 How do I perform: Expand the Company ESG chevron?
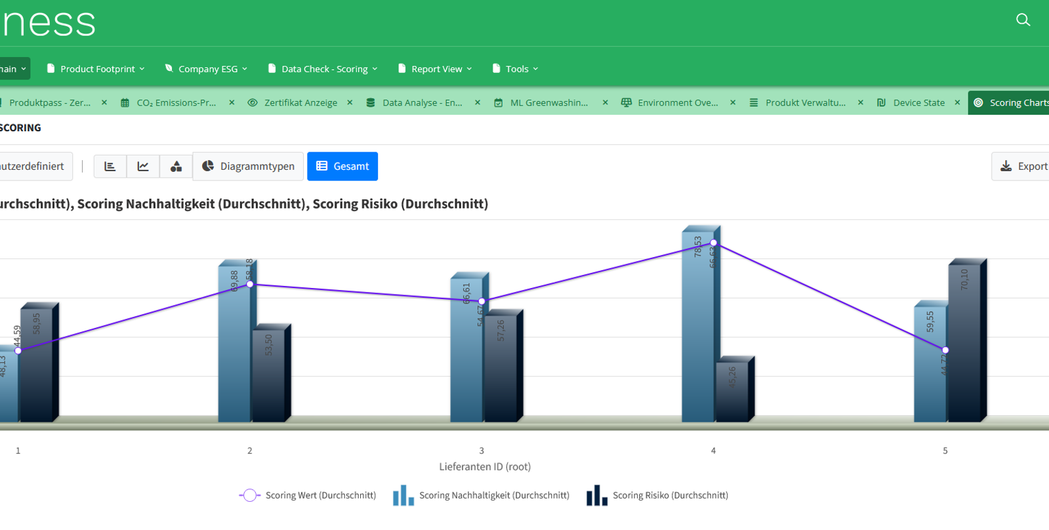click(x=245, y=69)
